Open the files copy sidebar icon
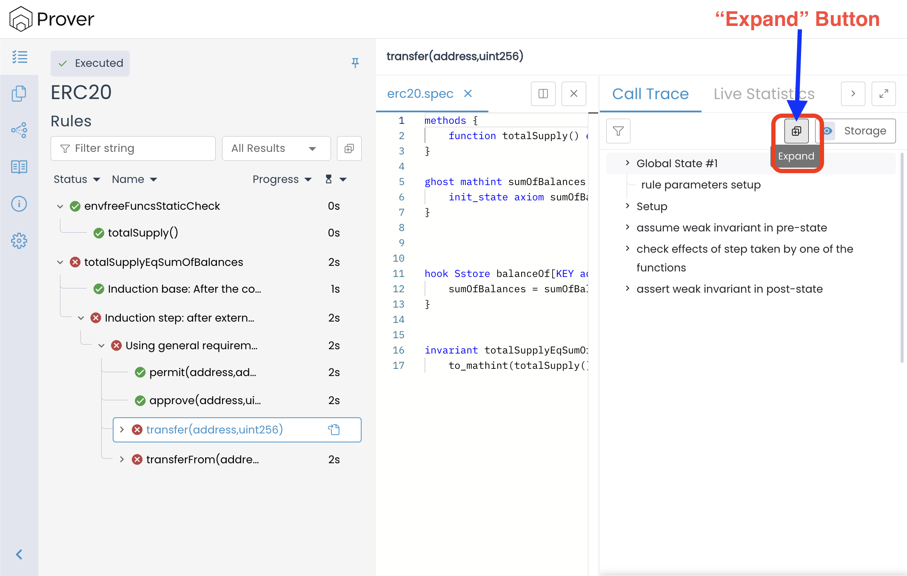Viewport: 907px width, 576px height. click(x=19, y=94)
